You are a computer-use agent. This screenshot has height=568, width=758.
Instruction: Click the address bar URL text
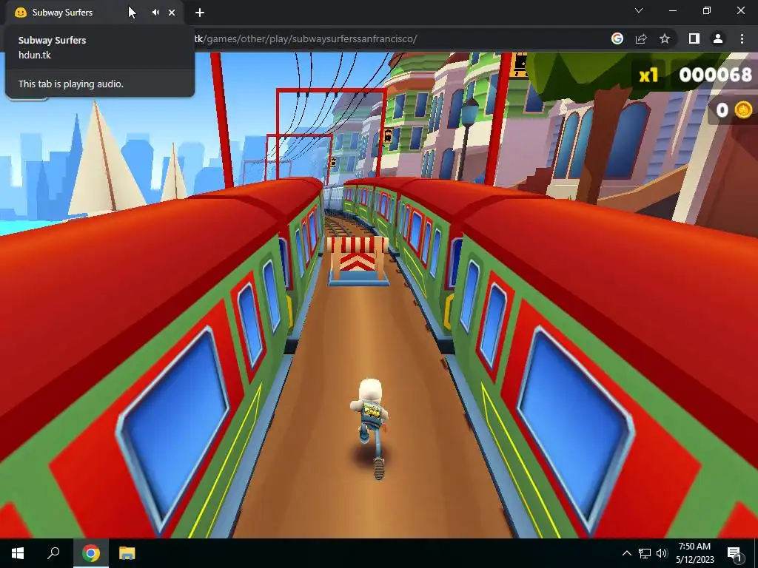click(x=306, y=38)
